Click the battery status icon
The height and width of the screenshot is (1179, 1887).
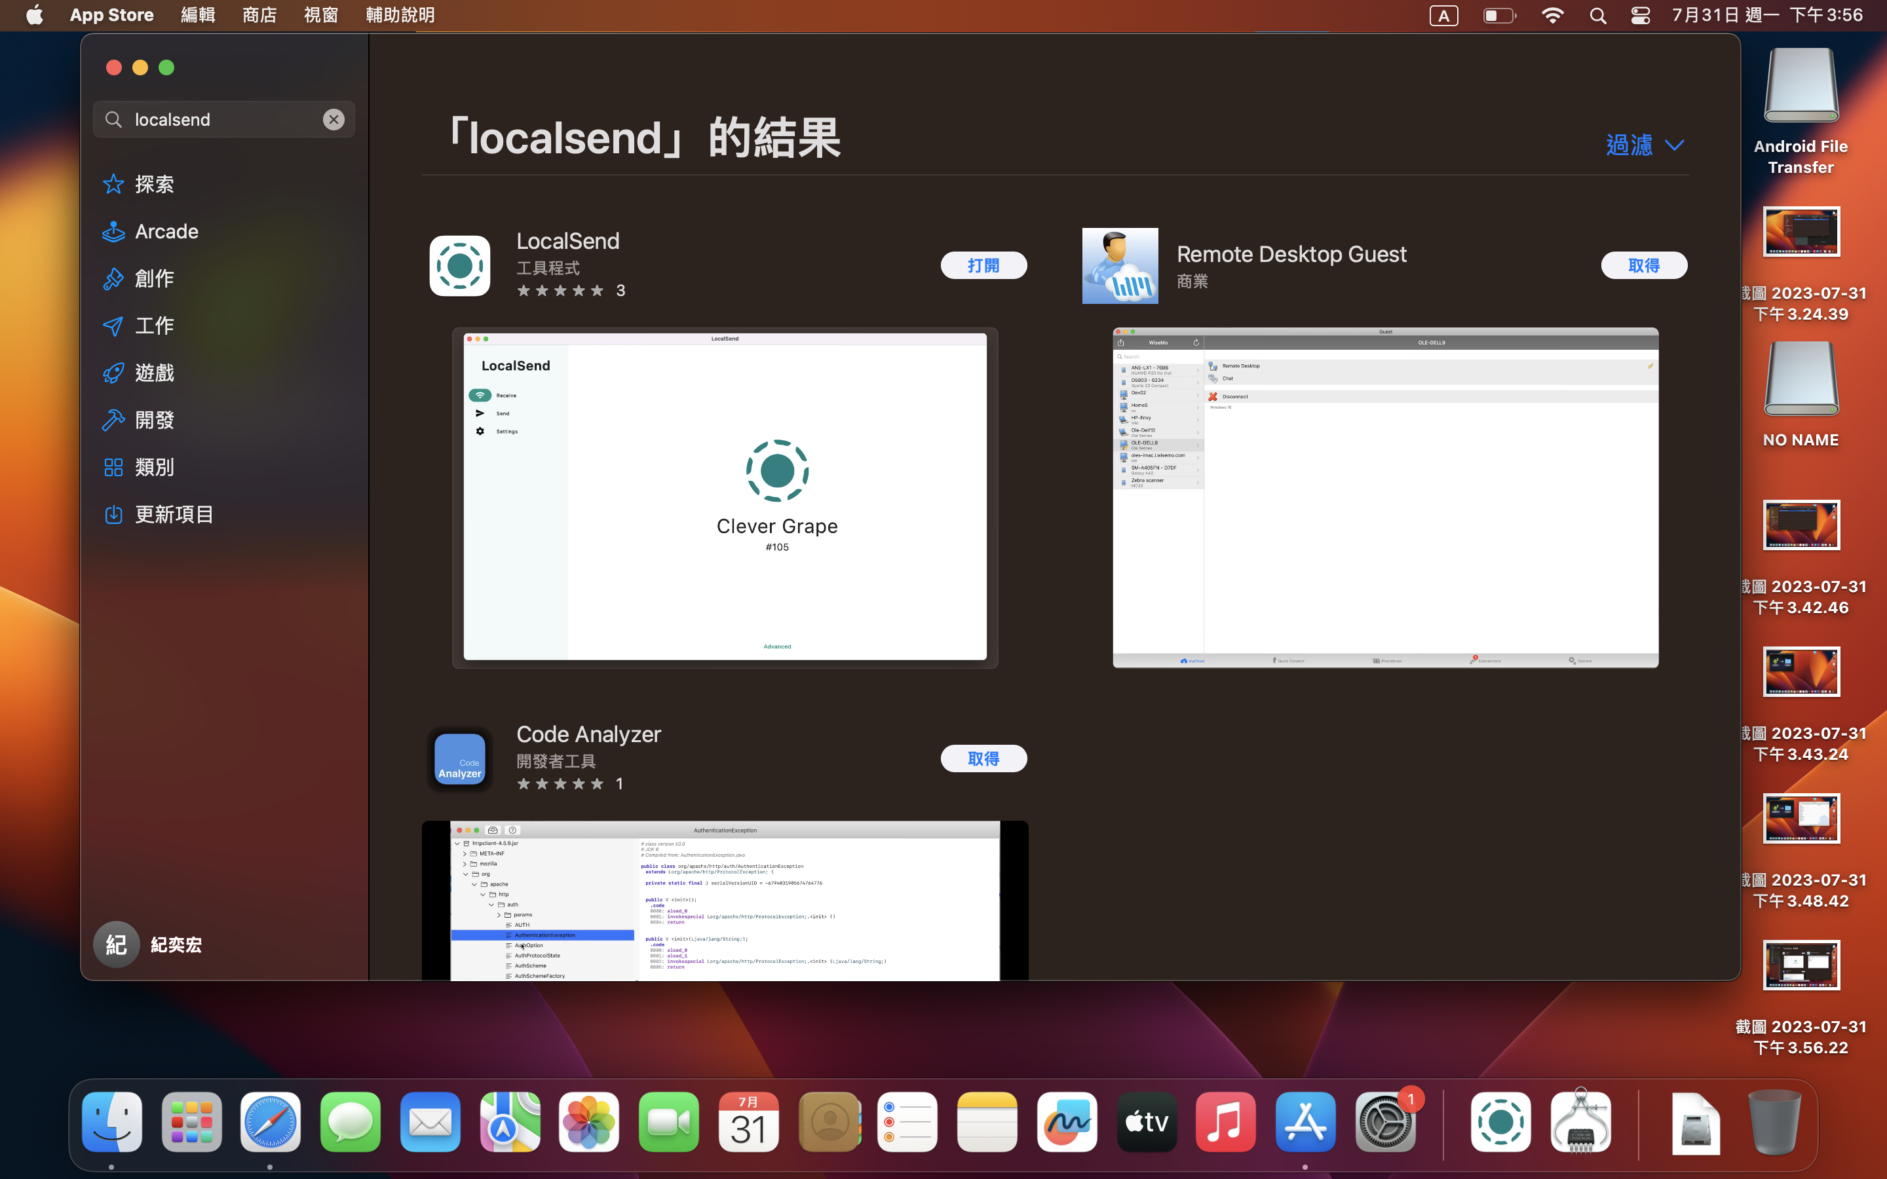(x=1498, y=16)
